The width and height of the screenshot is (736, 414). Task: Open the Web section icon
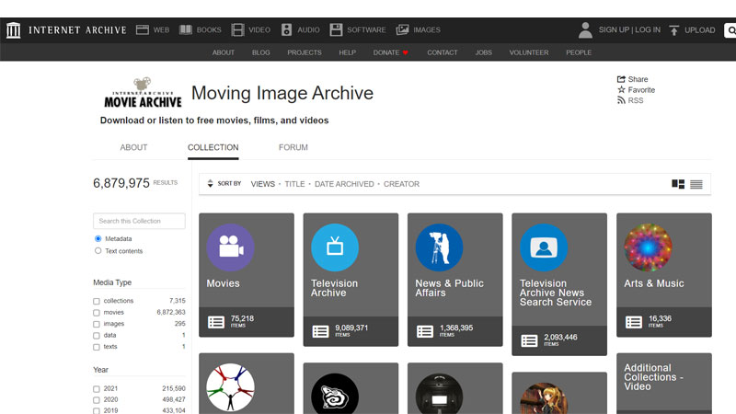coord(143,30)
